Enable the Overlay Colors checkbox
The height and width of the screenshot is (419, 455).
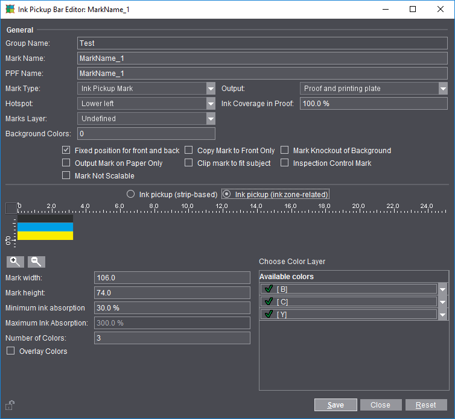click(x=10, y=351)
